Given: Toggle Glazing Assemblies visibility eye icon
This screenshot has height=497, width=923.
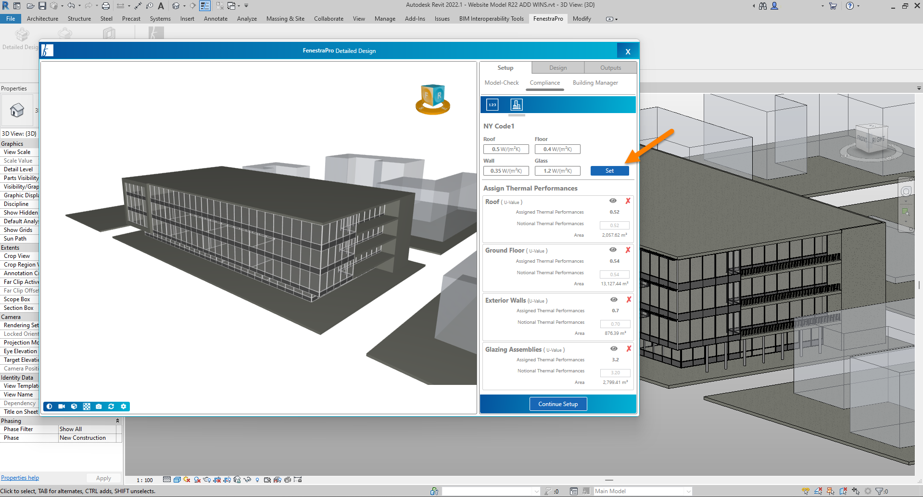Looking at the screenshot, I should tap(614, 348).
